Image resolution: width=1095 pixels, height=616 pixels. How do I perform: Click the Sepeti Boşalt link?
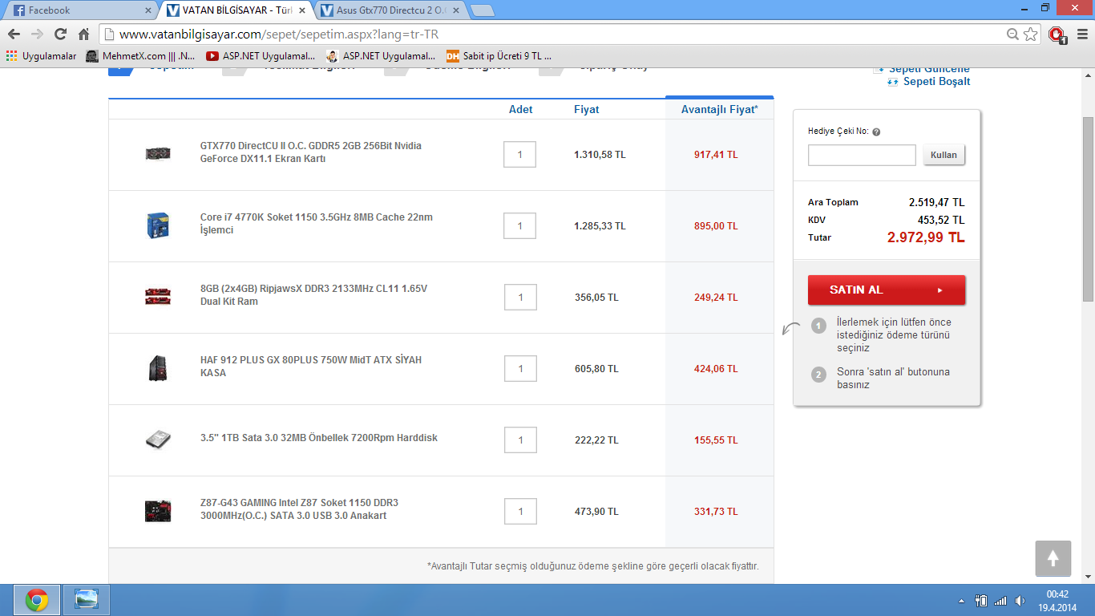point(935,82)
